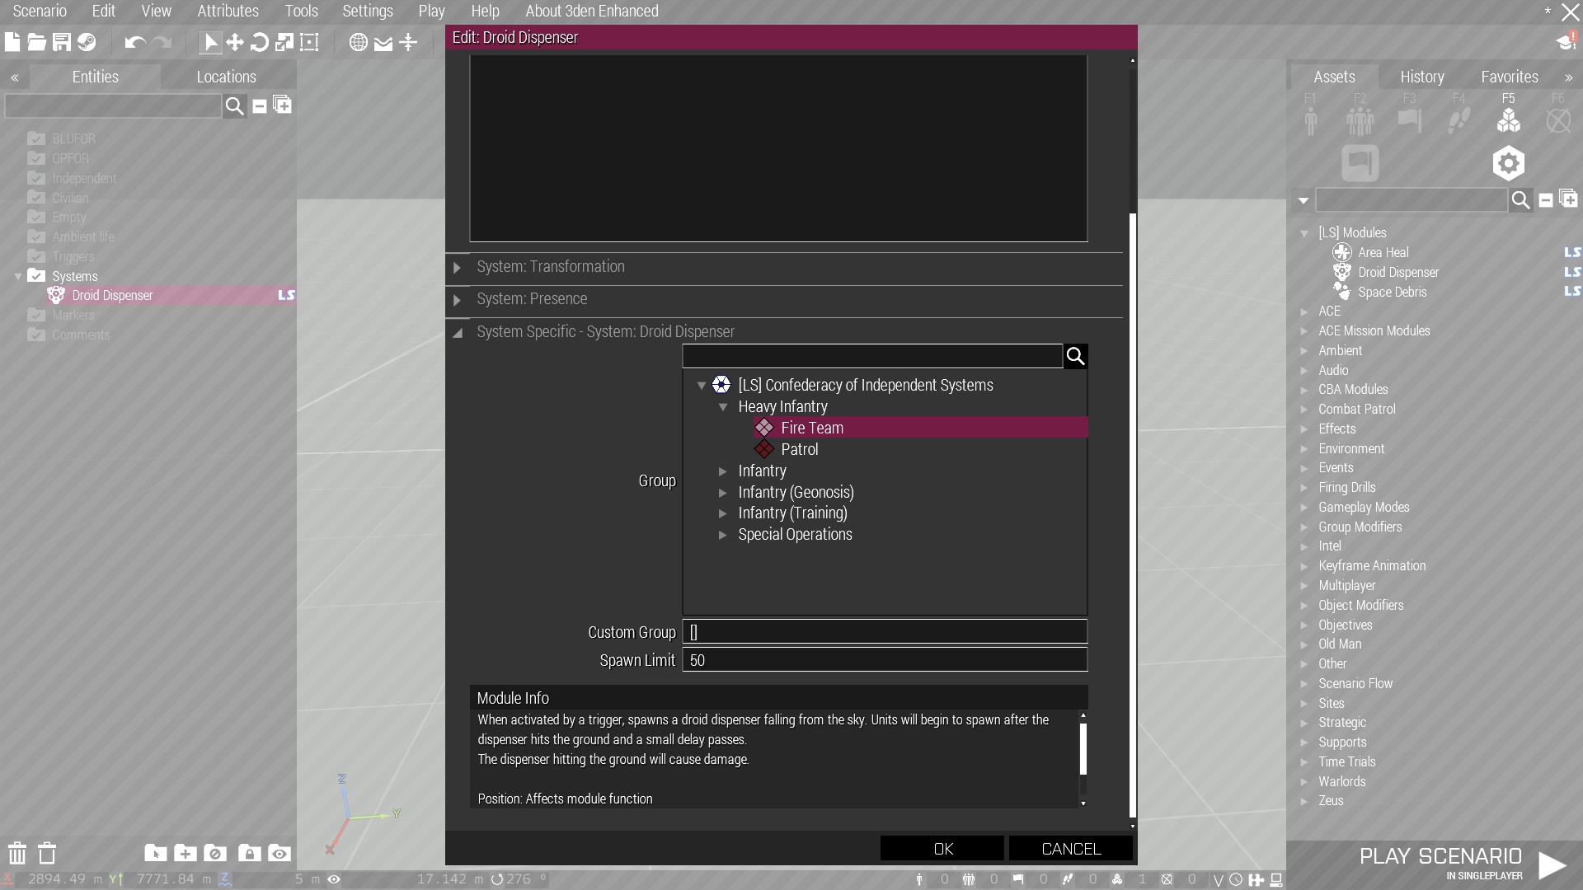The height and width of the screenshot is (890, 1583).
Task: Select the Move widget cross-arrows tool
Action: pos(235,42)
